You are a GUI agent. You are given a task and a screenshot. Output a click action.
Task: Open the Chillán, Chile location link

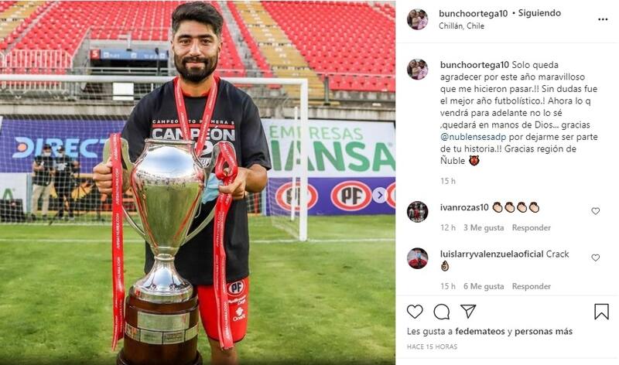pyautogui.click(x=461, y=26)
